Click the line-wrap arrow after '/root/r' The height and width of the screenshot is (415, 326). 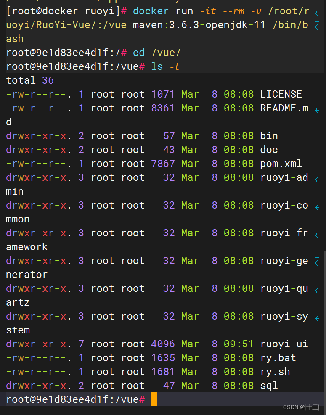(317, 12)
